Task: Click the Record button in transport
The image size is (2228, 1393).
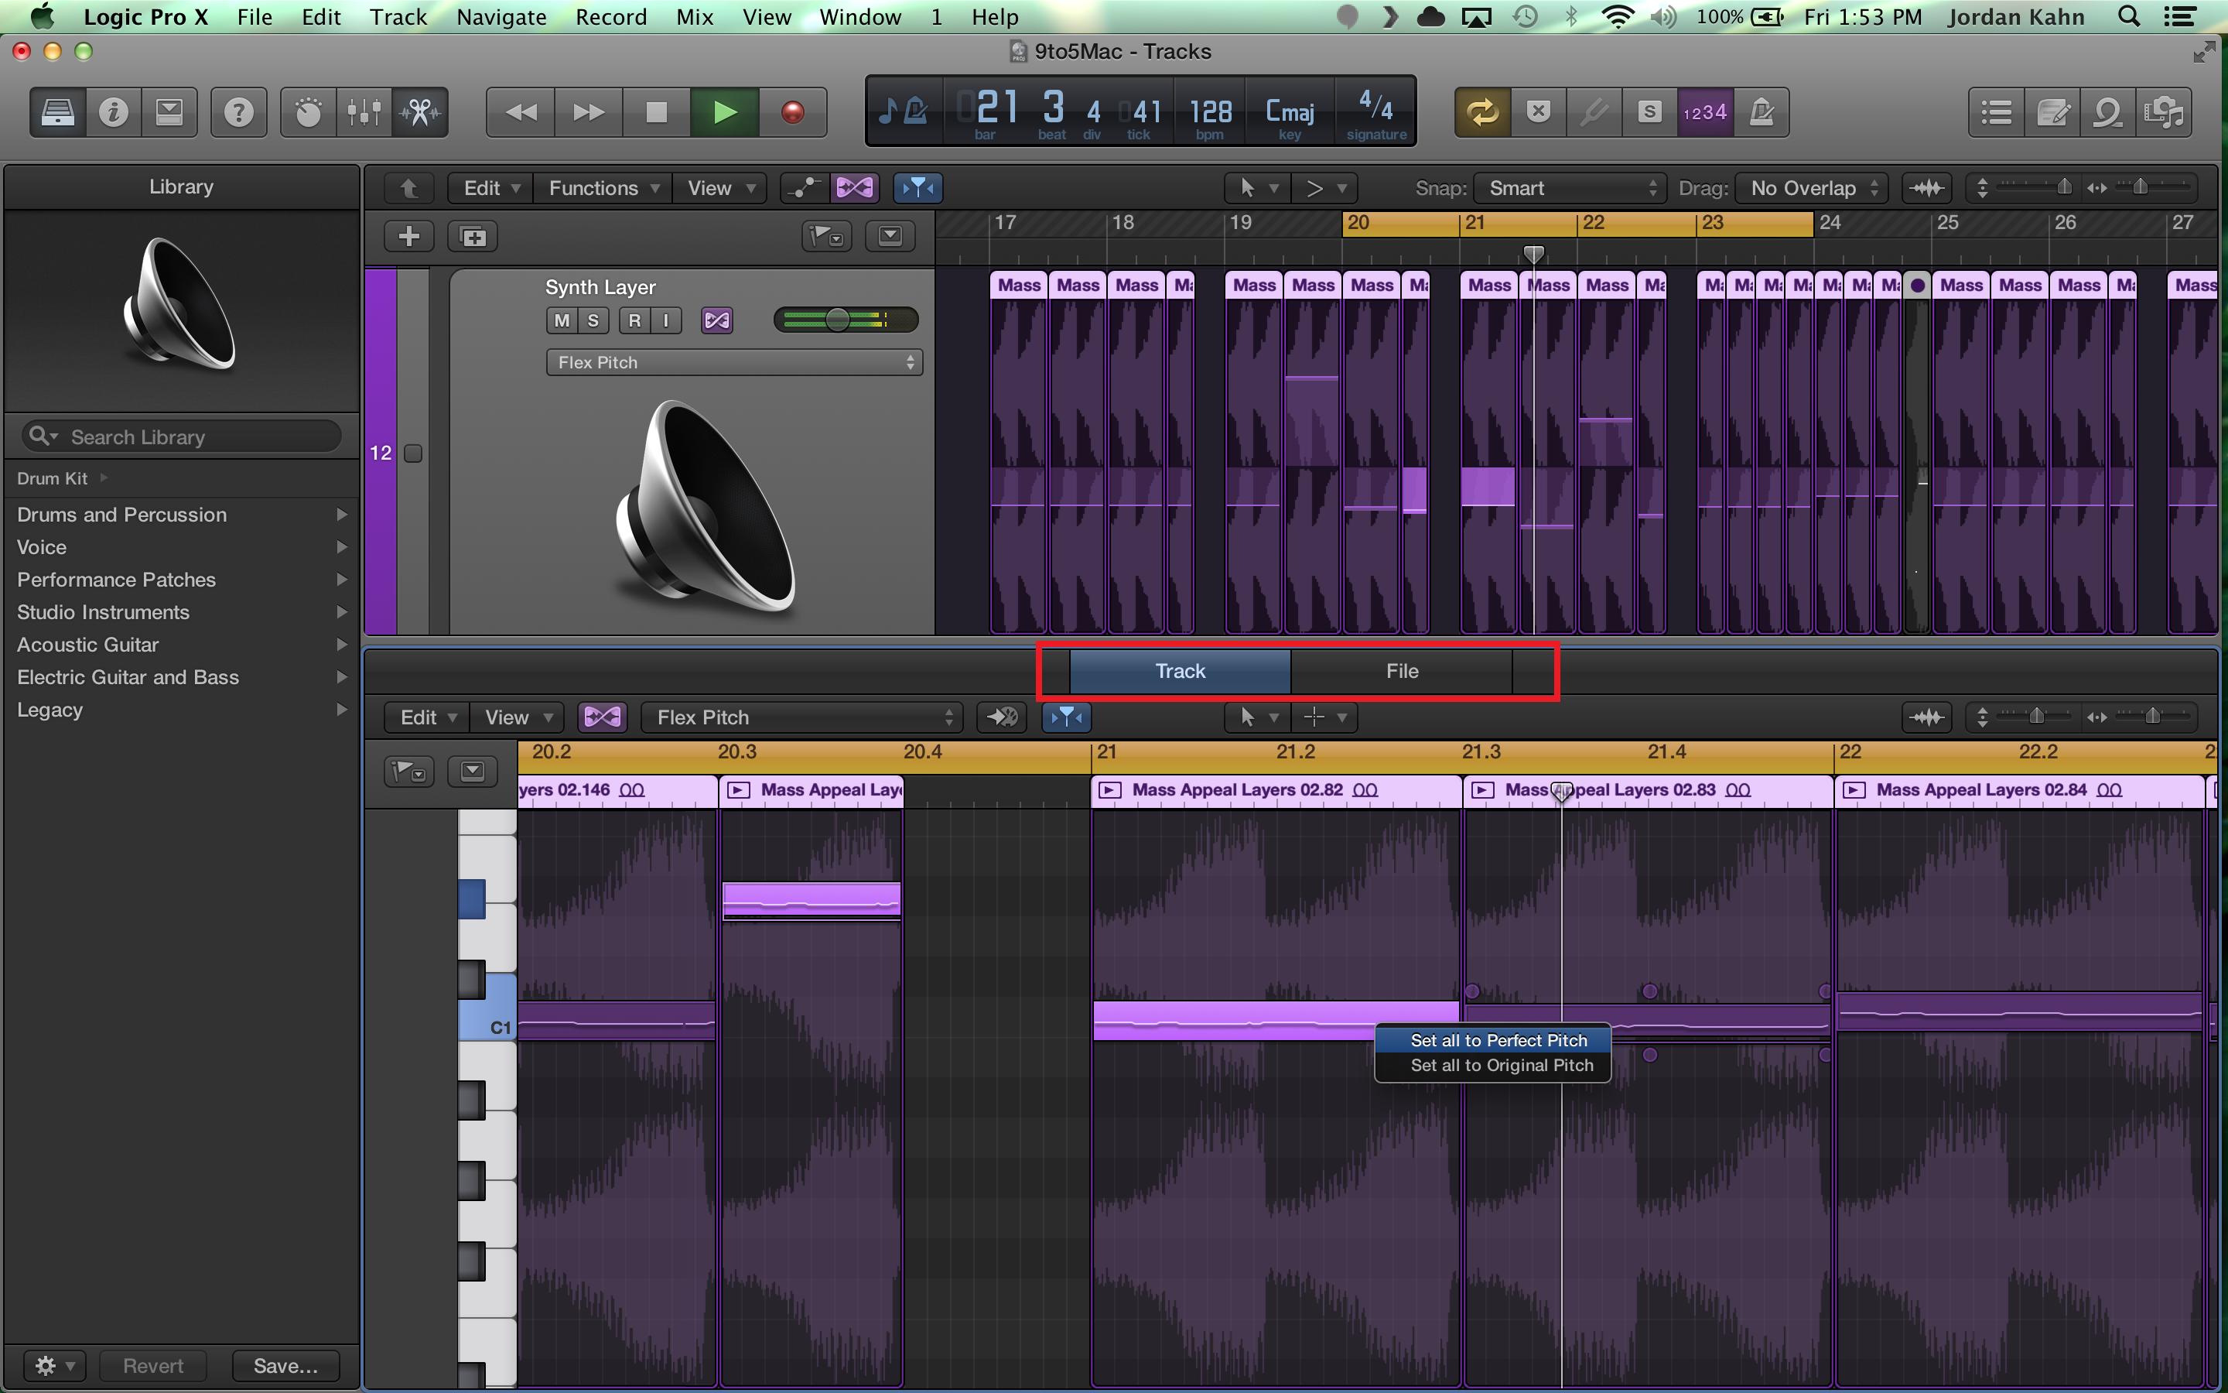Action: click(791, 112)
